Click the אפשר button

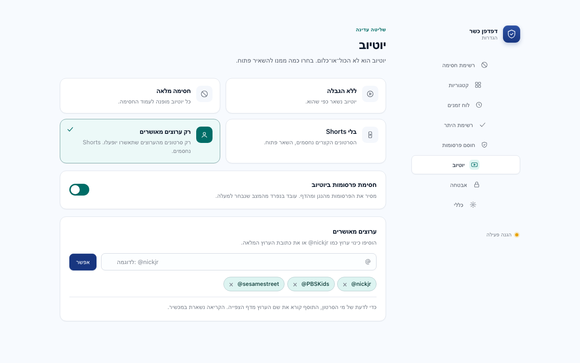coord(83,262)
